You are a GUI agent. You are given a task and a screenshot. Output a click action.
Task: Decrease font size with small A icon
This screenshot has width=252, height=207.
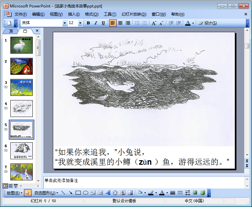click(x=162, y=23)
